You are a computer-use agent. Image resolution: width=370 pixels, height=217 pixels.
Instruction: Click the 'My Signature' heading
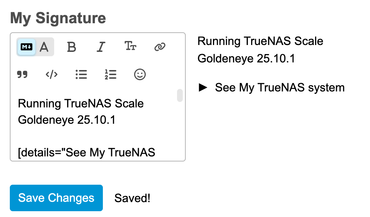click(58, 18)
